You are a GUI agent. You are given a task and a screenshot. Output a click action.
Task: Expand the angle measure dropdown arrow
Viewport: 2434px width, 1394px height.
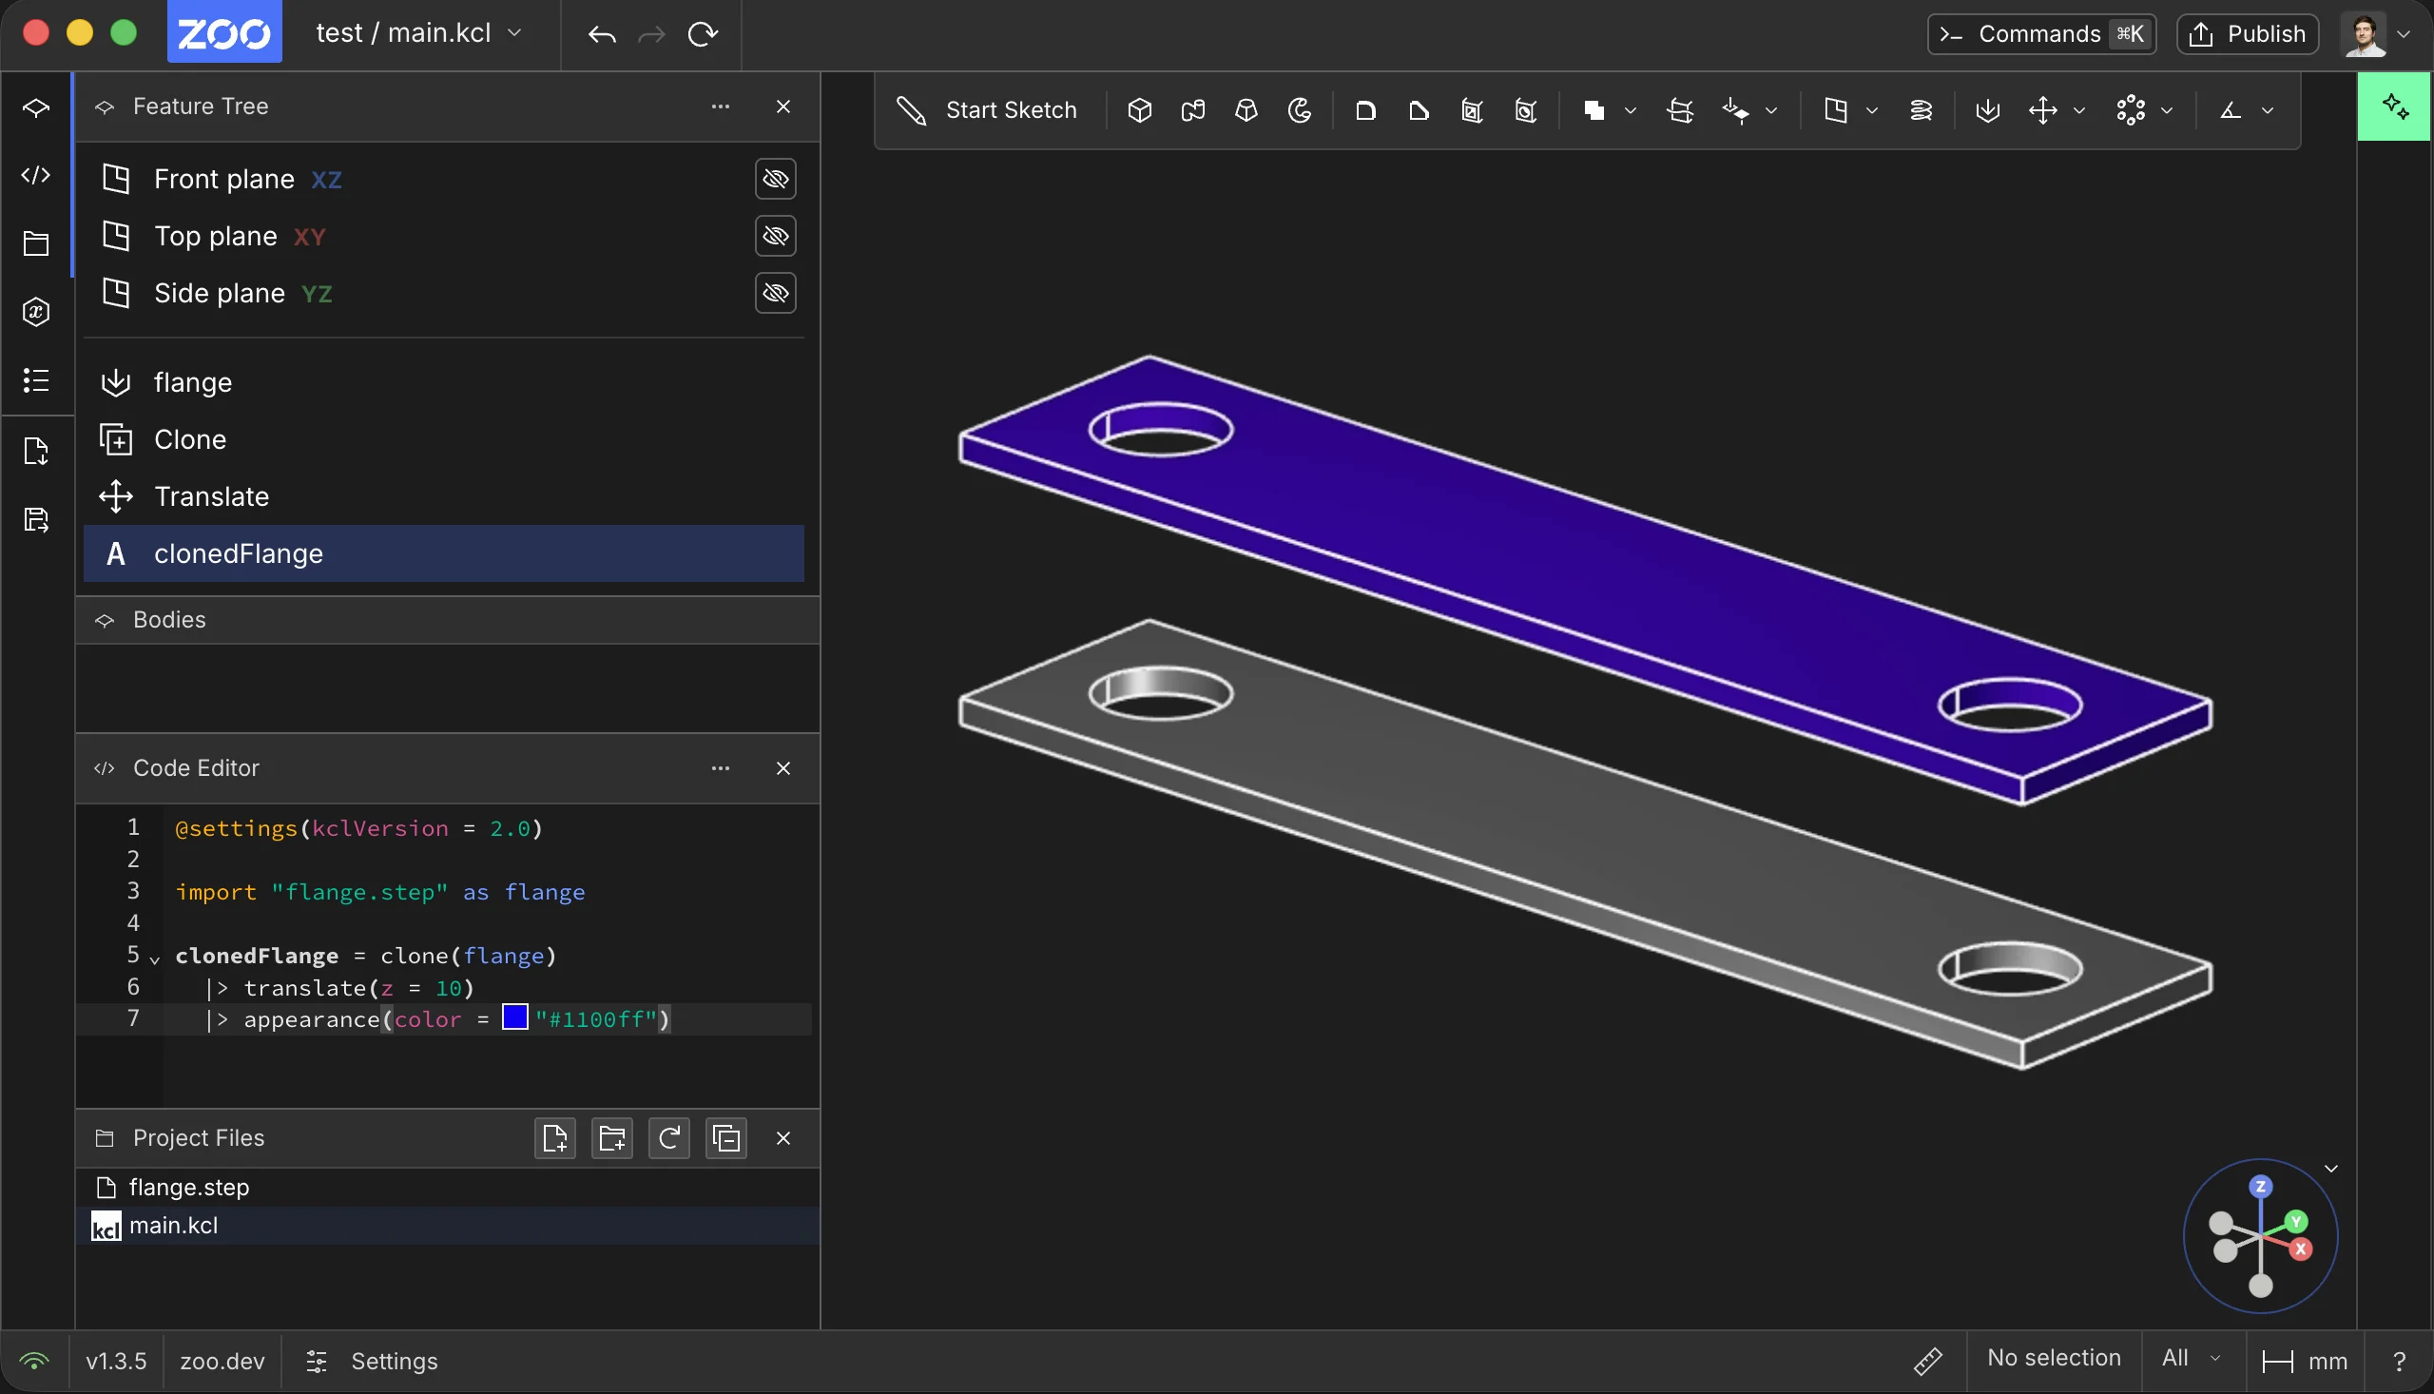point(2268,111)
